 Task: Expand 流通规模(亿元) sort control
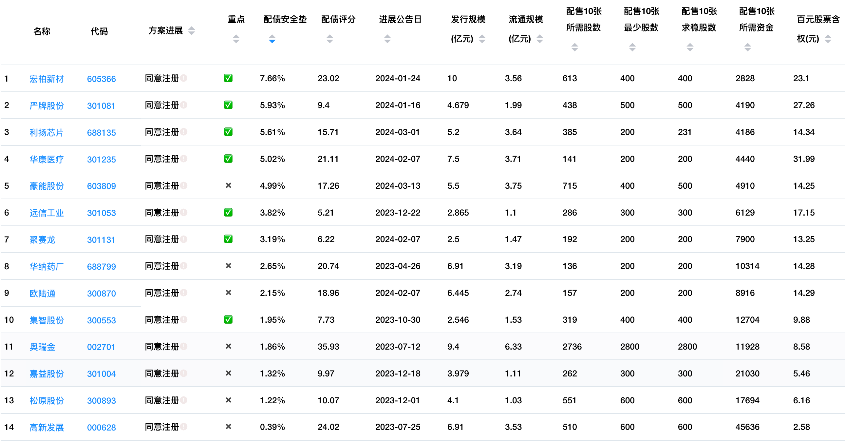pos(540,39)
